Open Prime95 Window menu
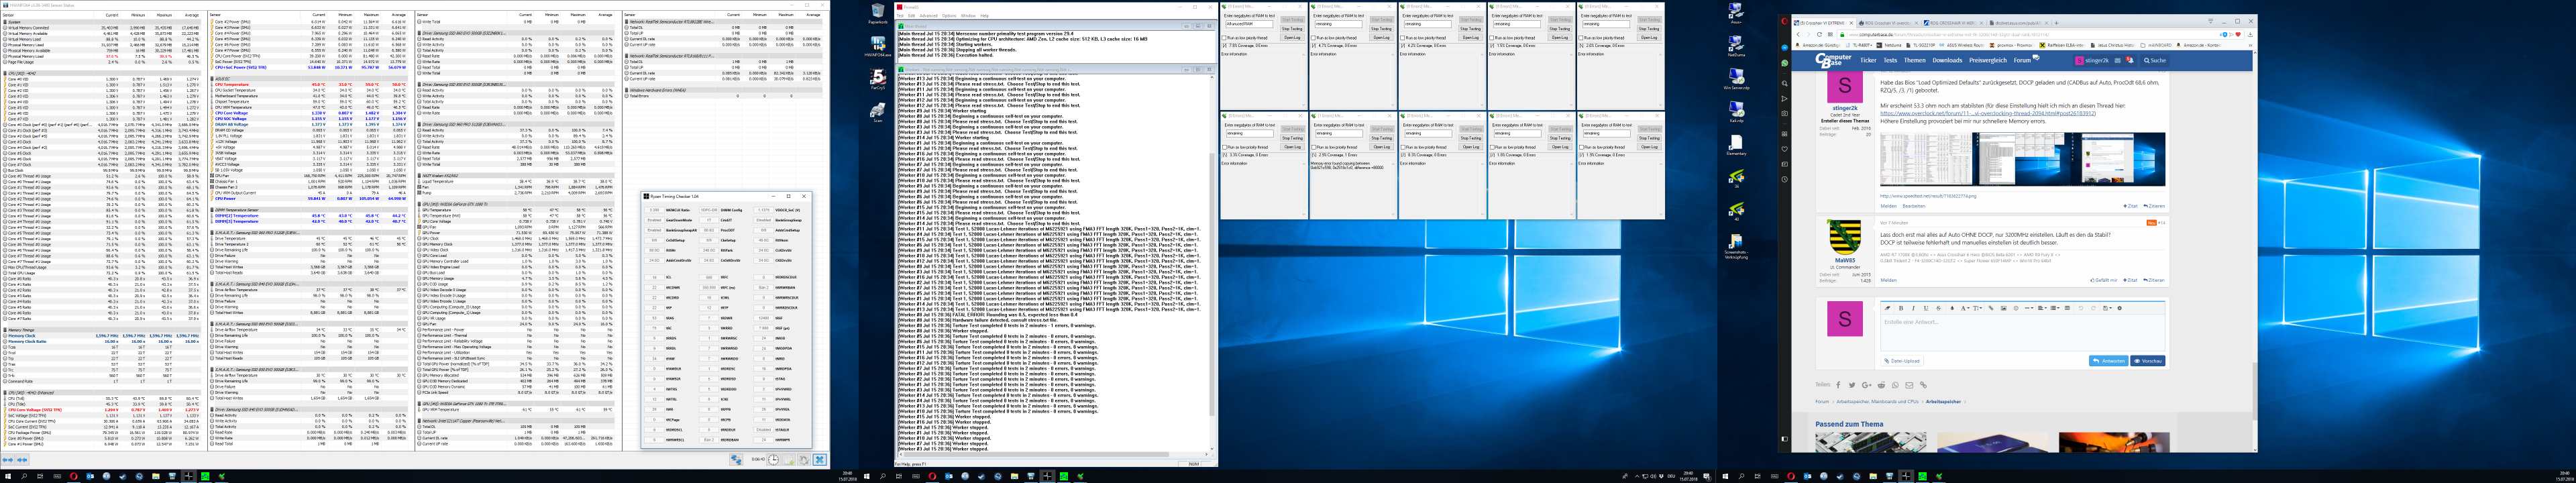The height and width of the screenshot is (483, 2576). [968, 16]
